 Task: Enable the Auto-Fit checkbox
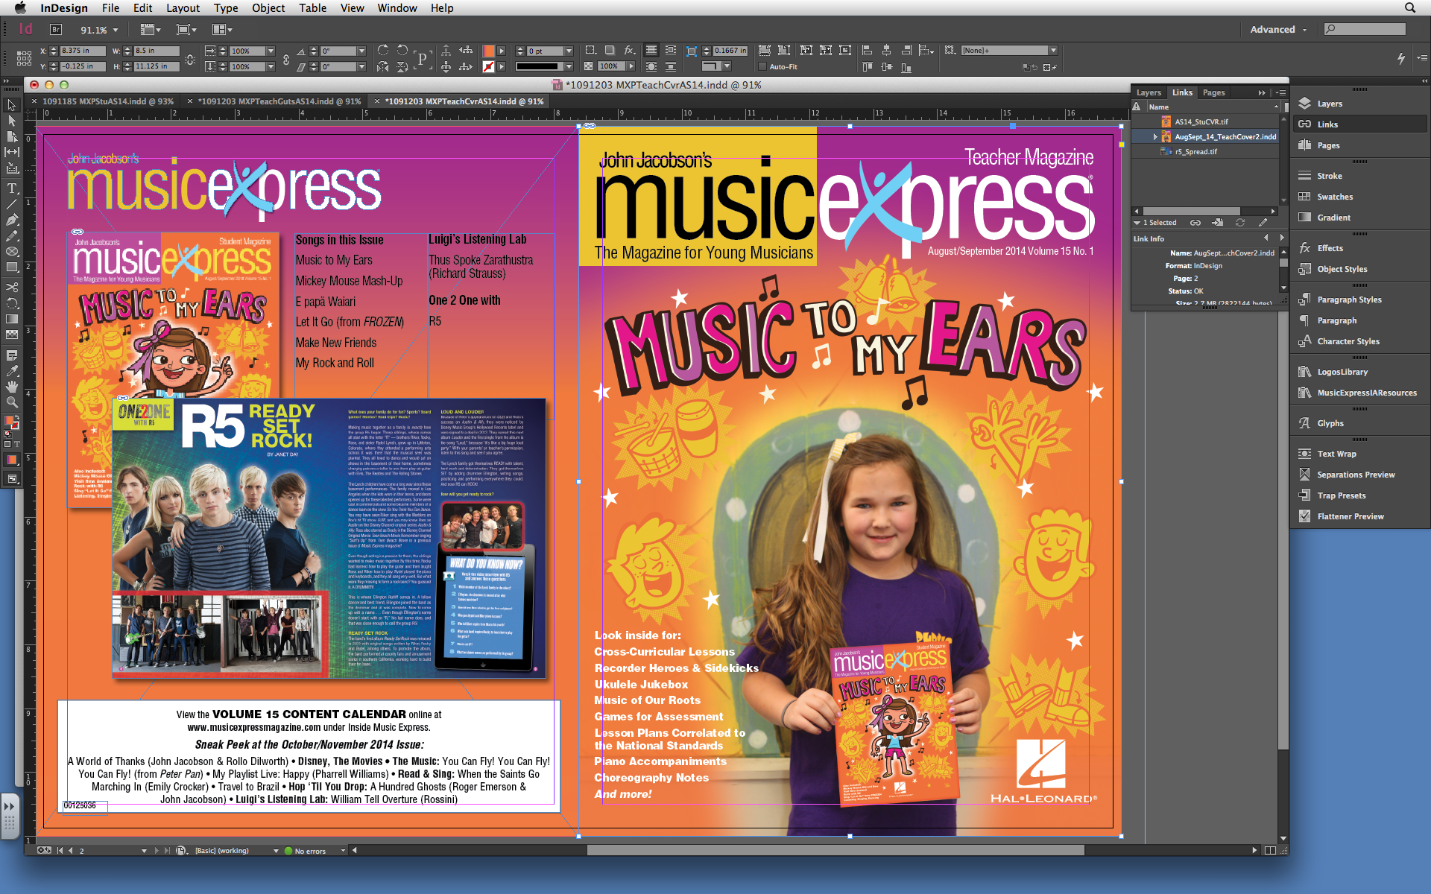click(762, 67)
